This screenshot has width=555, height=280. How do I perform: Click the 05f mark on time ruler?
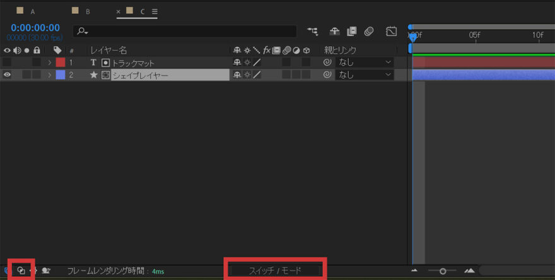475,35
